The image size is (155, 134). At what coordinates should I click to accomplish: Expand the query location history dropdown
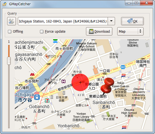coord(111,21)
